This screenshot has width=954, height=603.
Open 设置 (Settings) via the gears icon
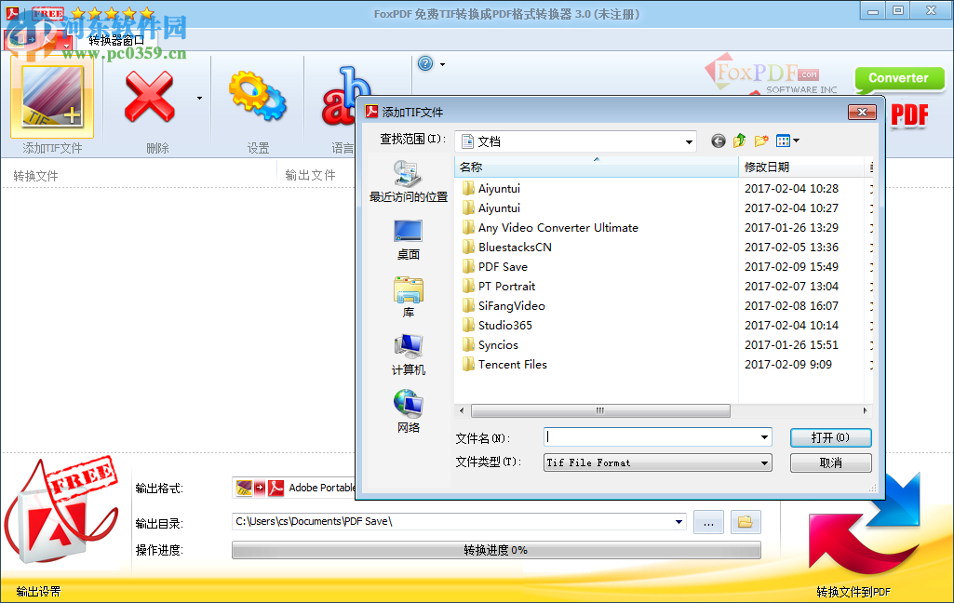[x=257, y=95]
